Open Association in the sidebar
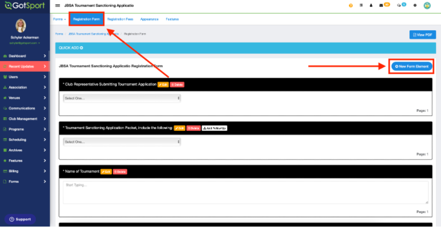The width and height of the screenshot is (441, 227). pos(25,87)
